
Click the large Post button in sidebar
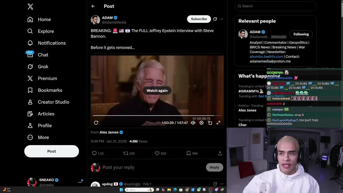click(51, 151)
